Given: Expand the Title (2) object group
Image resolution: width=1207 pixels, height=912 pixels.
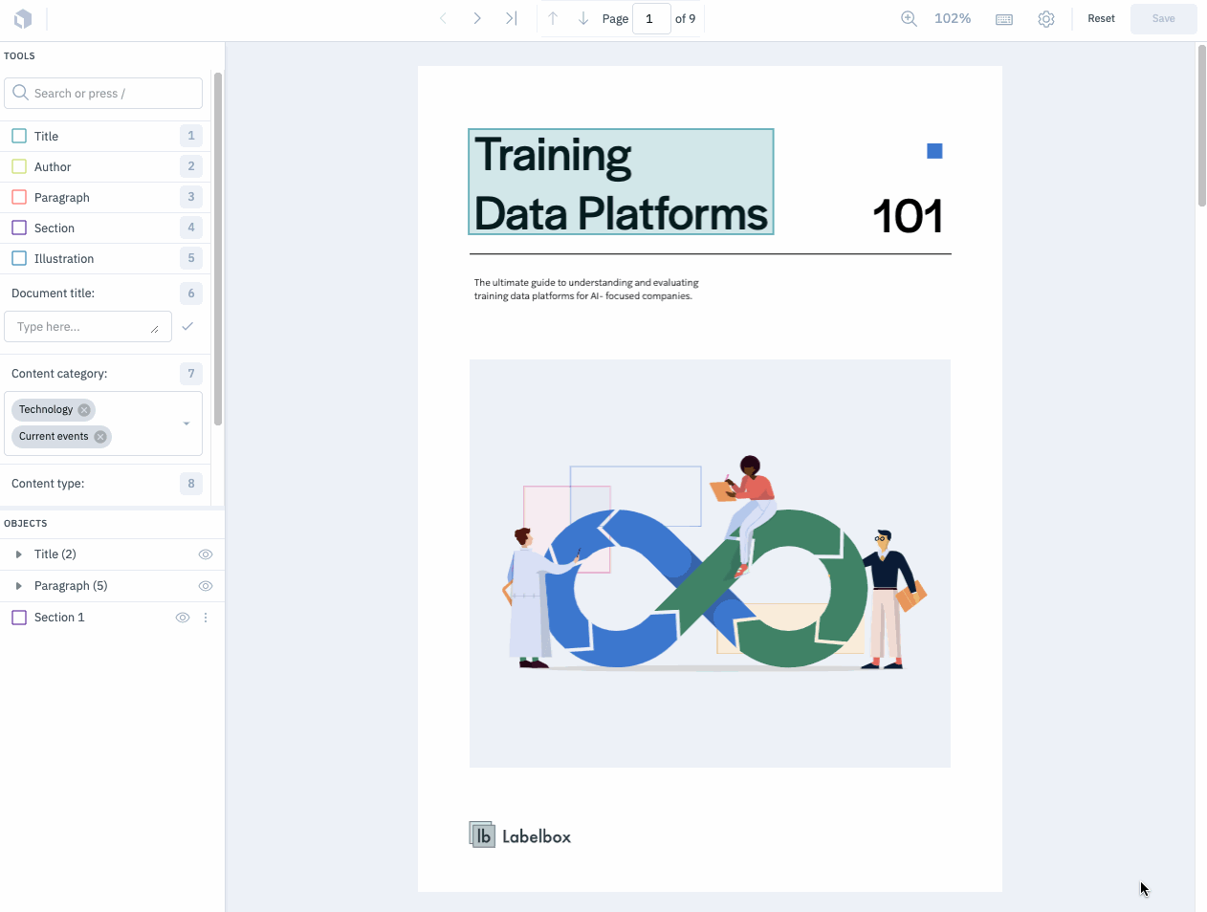Looking at the screenshot, I should pos(18,554).
